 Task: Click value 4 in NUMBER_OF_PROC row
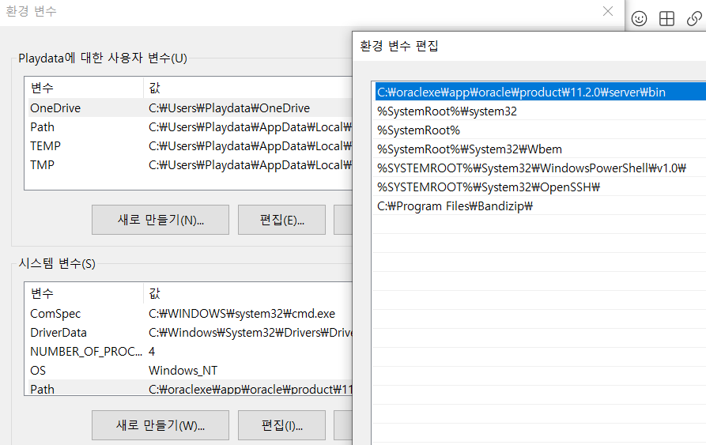tap(152, 352)
